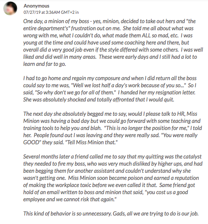208x224 pixels.
Task: Click the final line 'This kind of behavior'
Action: (111, 214)
